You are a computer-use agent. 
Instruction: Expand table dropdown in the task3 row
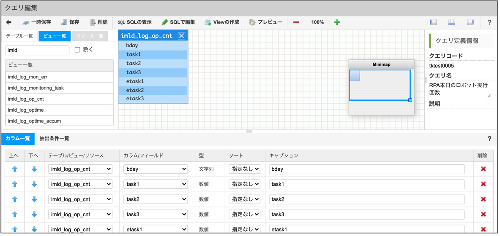80,215
